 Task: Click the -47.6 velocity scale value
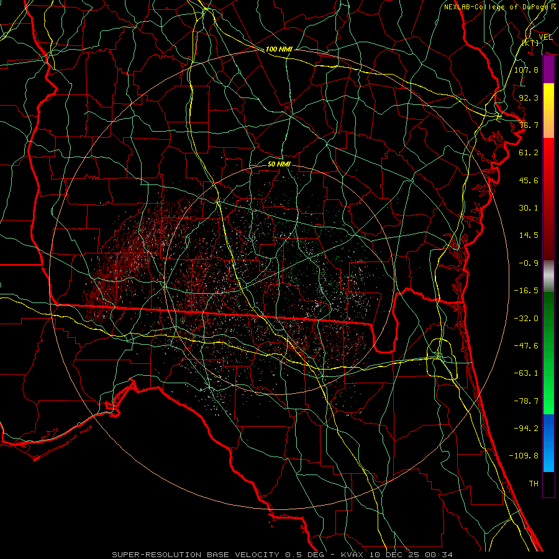point(526,346)
